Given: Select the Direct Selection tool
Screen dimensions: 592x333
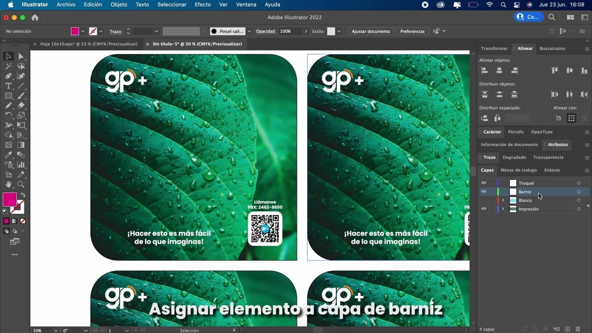Looking at the screenshot, I should click(21, 56).
